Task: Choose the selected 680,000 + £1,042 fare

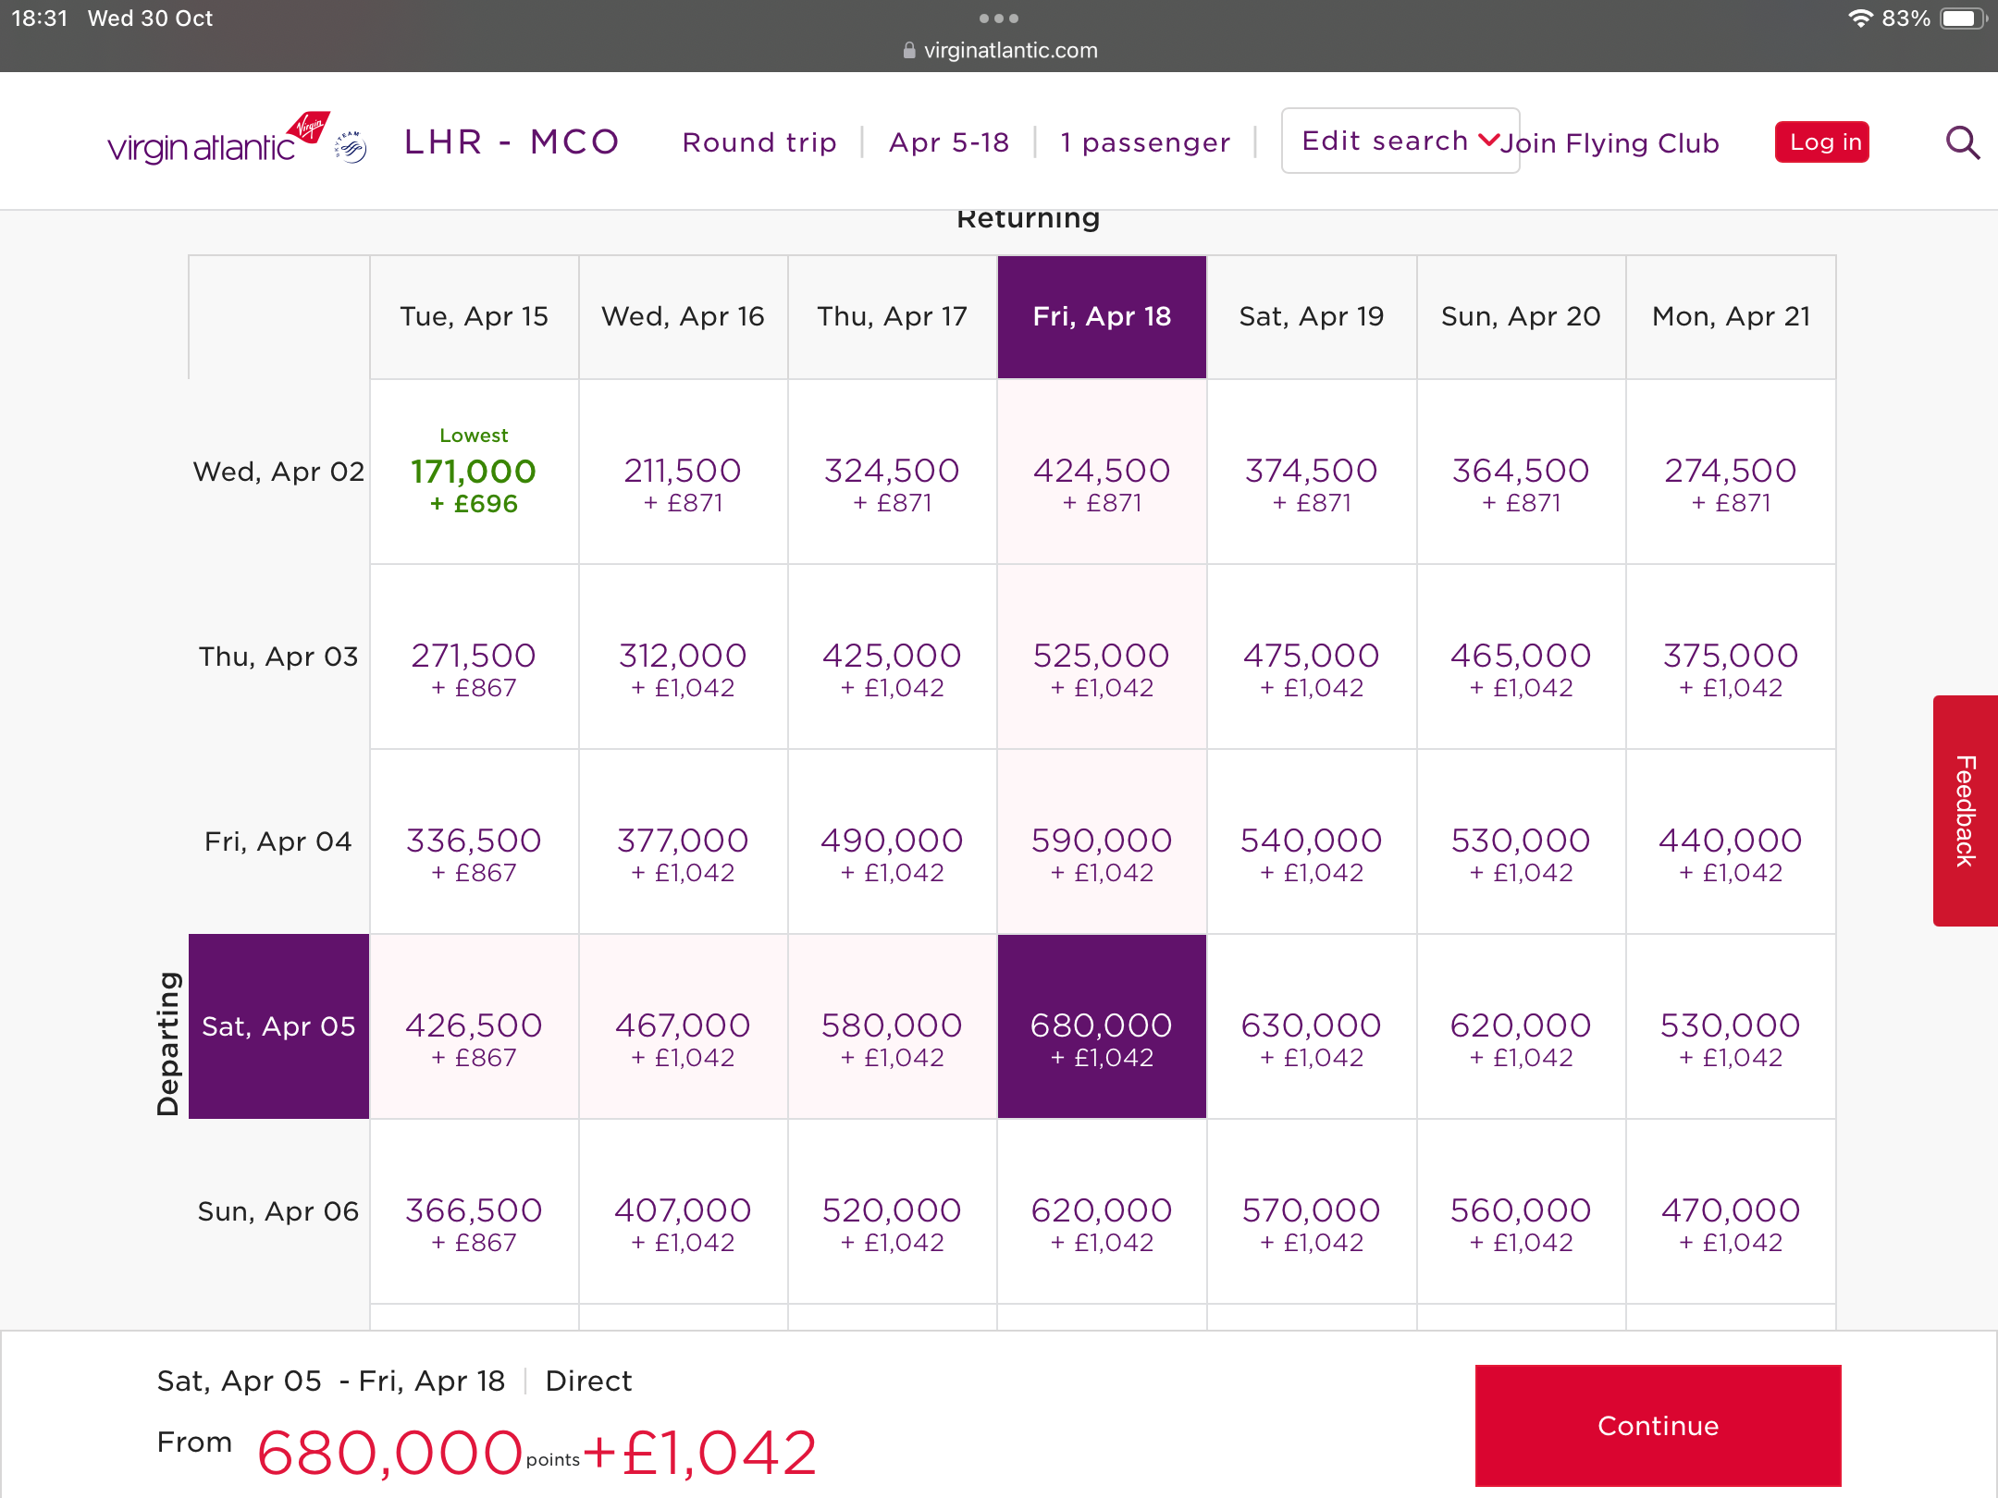Action: point(1102,1026)
